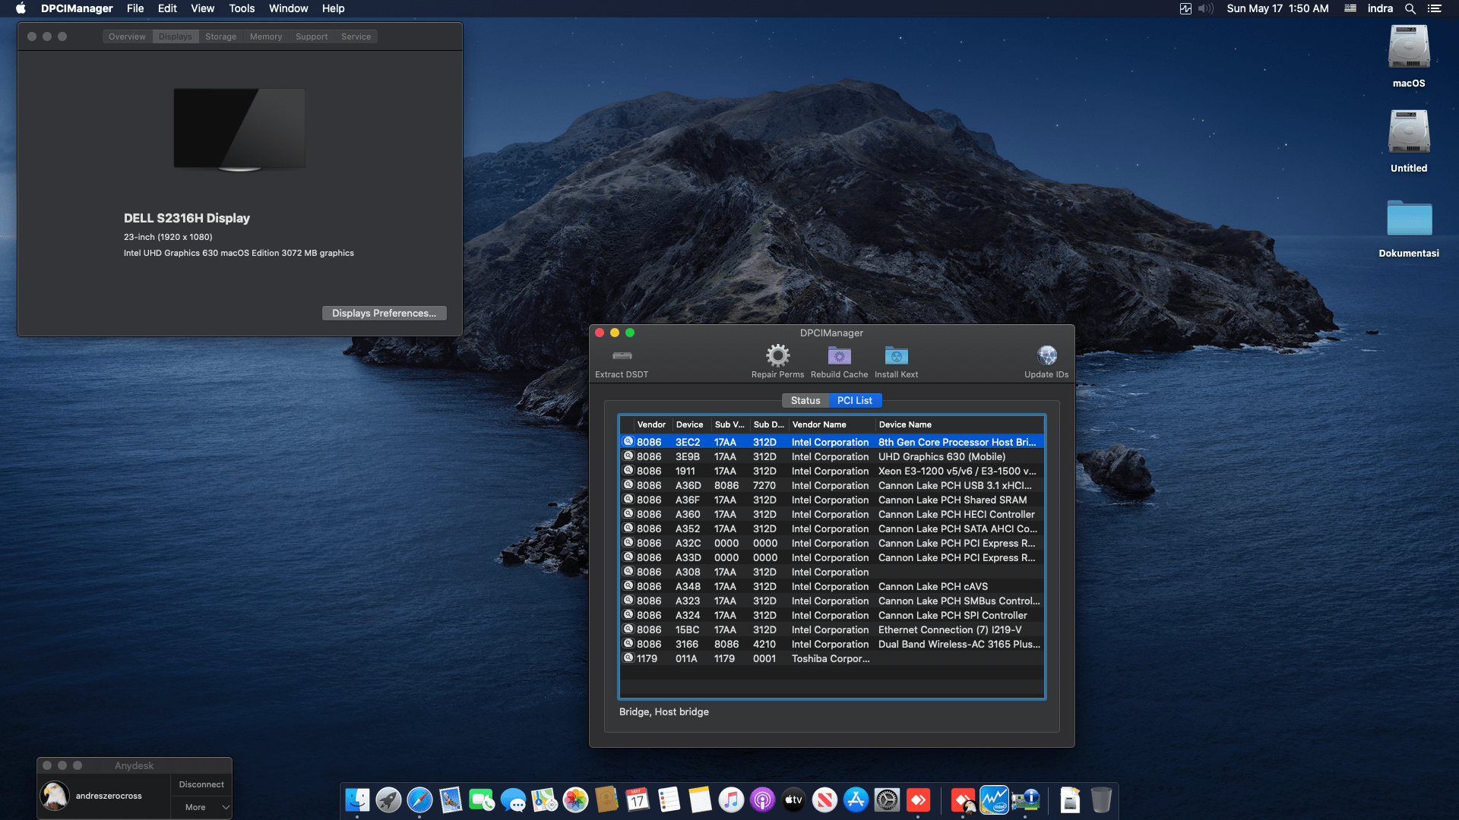Open Photos from the Dock
The width and height of the screenshot is (1459, 820).
(x=575, y=799)
